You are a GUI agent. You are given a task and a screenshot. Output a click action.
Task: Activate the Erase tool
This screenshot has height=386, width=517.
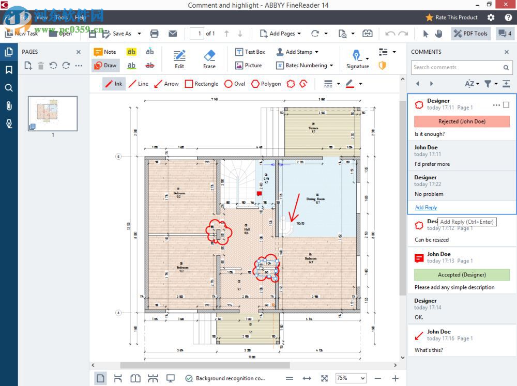tap(209, 58)
